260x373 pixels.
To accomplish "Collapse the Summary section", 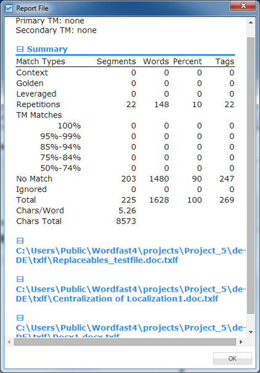I will tap(20, 49).
